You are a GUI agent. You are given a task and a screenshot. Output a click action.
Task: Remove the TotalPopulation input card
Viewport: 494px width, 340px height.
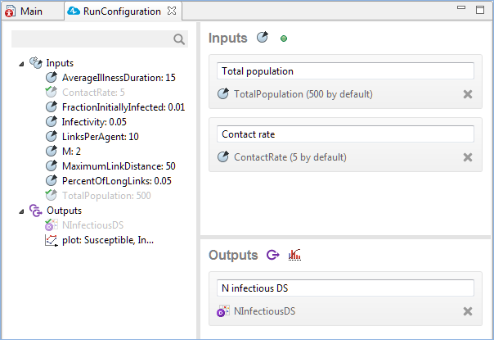point(468,94)
